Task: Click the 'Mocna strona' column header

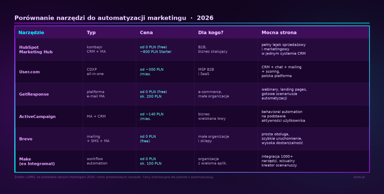Action: point(279,33)
